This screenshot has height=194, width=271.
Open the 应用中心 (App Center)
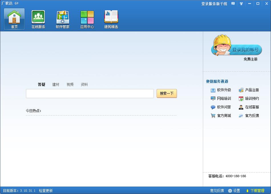click(87, 19)
